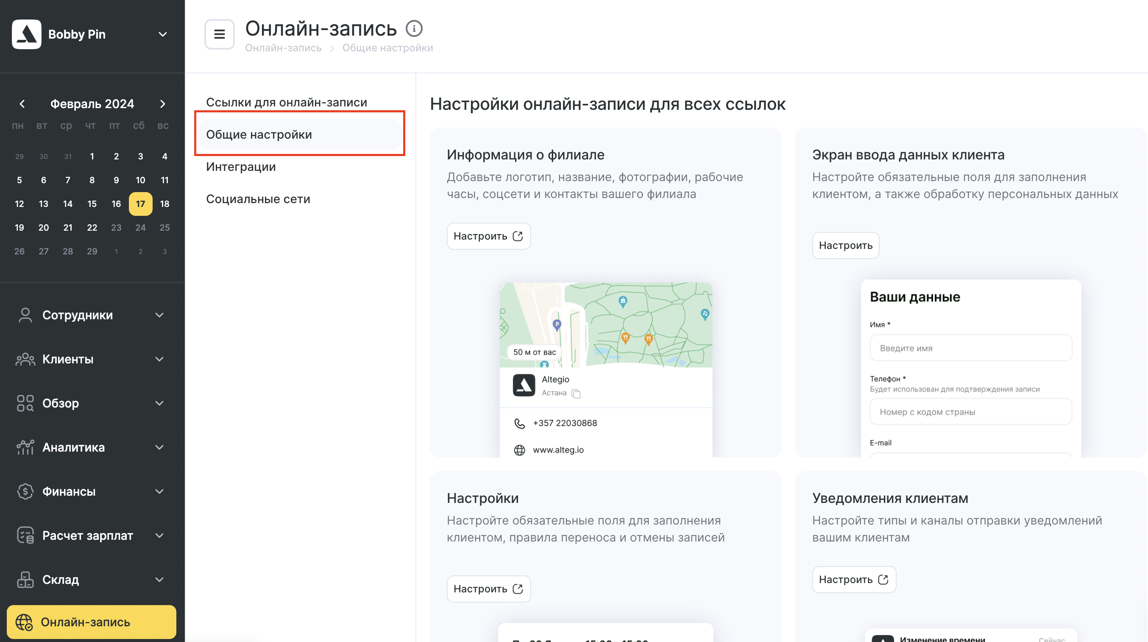Click the Обзор grid-search icon

(25, 403)
